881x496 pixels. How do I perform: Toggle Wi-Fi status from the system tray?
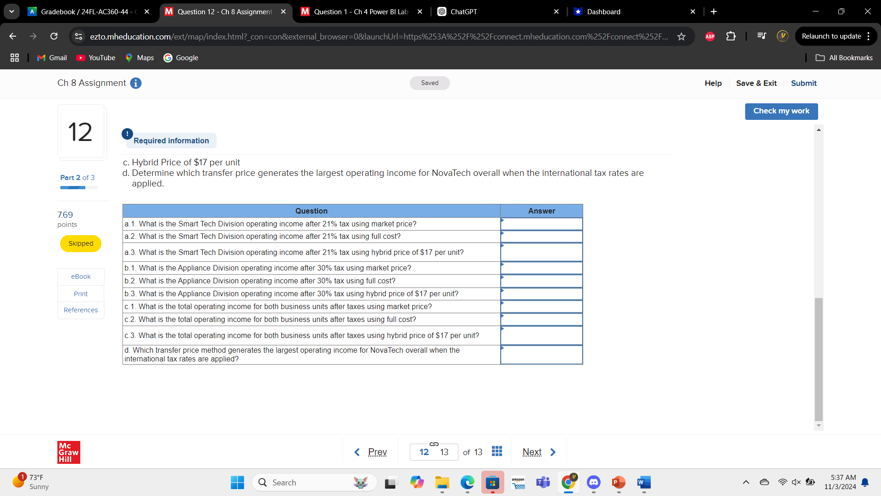click(x=782, y=482)
